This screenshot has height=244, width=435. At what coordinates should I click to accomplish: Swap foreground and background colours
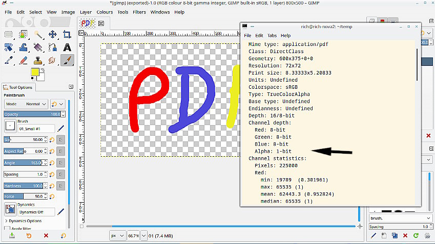(42, 69)
